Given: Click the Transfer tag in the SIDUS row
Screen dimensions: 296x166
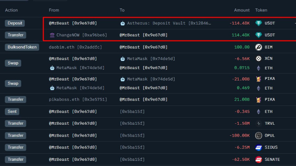Looking at the screenshot, I should point(16,147).
